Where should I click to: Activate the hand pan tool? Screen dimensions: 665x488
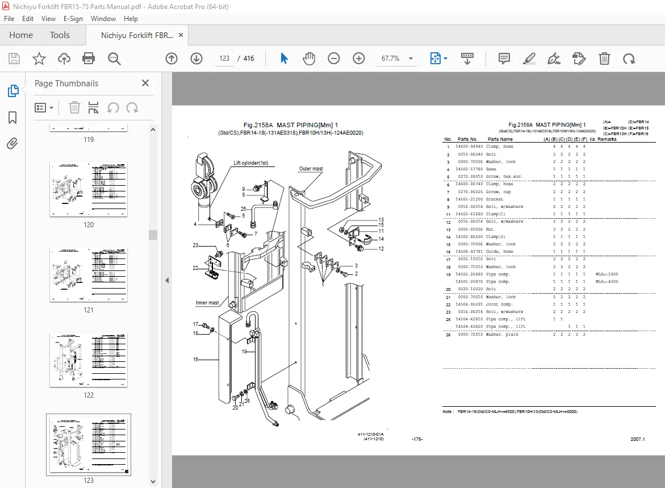[x=309, y=59]
